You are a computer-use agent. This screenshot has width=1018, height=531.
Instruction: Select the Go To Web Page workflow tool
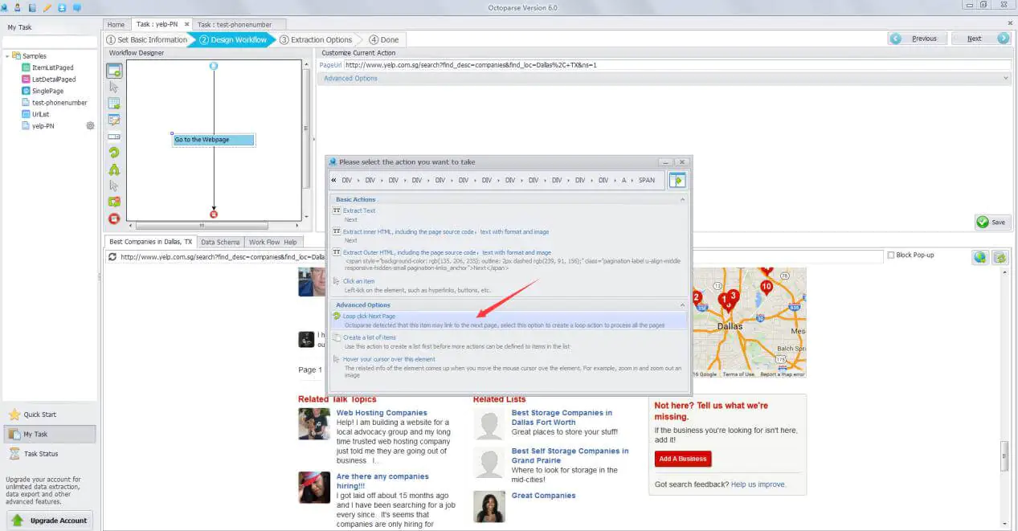click(114, 71)
